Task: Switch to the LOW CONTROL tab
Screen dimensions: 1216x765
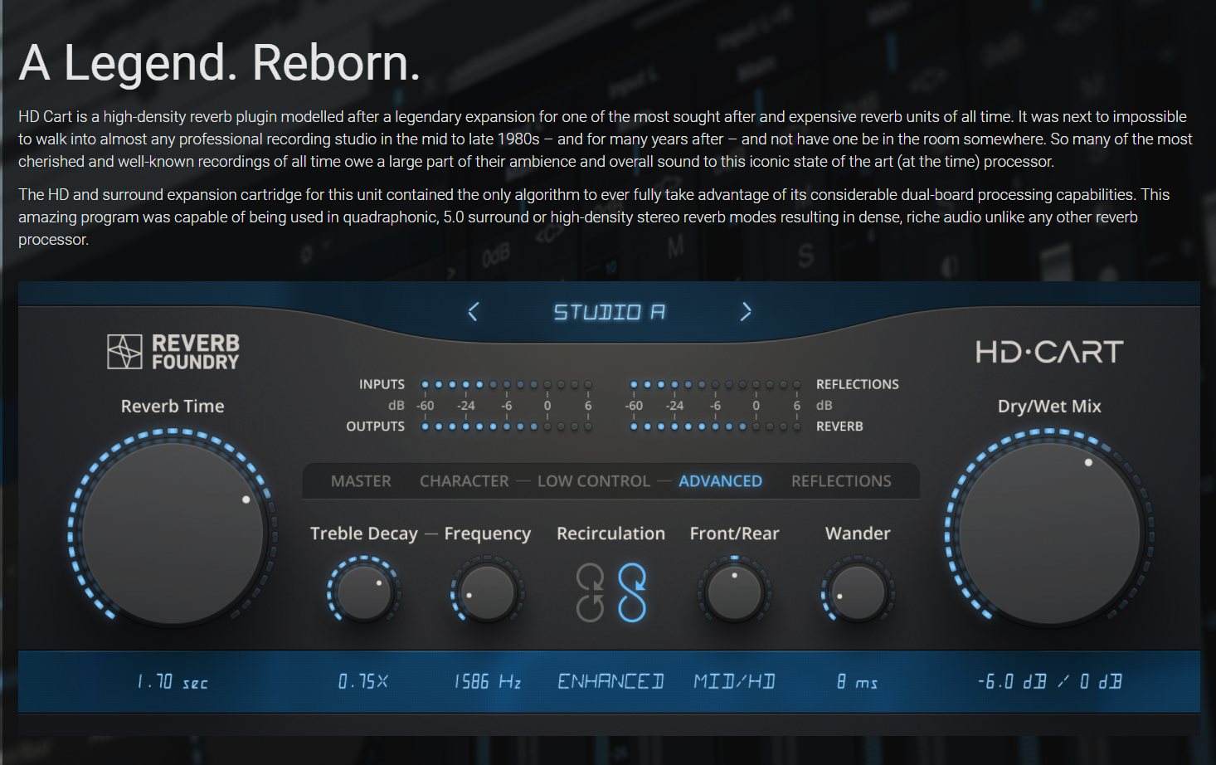Action: click(594, 481)
